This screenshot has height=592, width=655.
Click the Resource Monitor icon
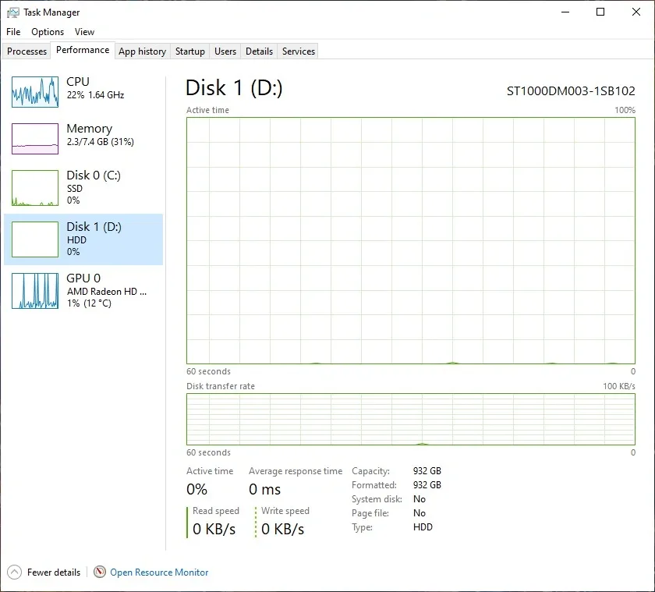point(100,572)
